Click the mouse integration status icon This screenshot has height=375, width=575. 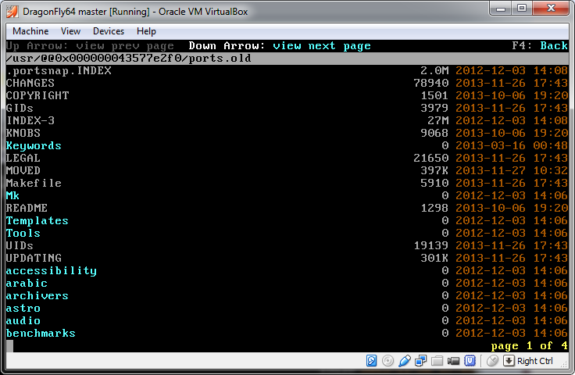point(492,361)
